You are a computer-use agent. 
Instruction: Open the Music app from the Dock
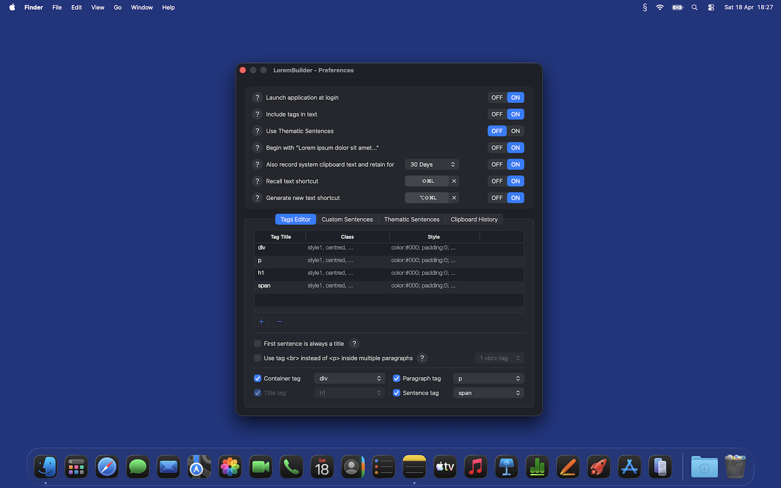click(x=476, y=466)
